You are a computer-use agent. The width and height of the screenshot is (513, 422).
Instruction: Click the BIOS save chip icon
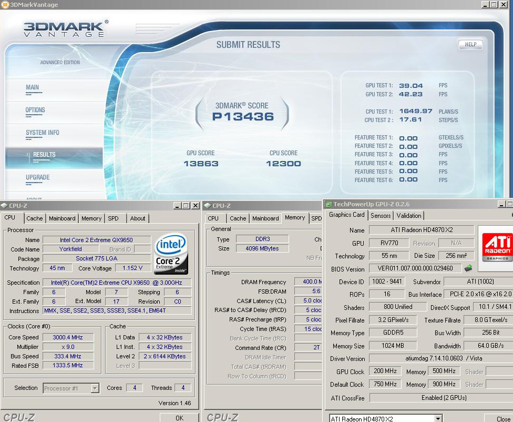[468, 268]
